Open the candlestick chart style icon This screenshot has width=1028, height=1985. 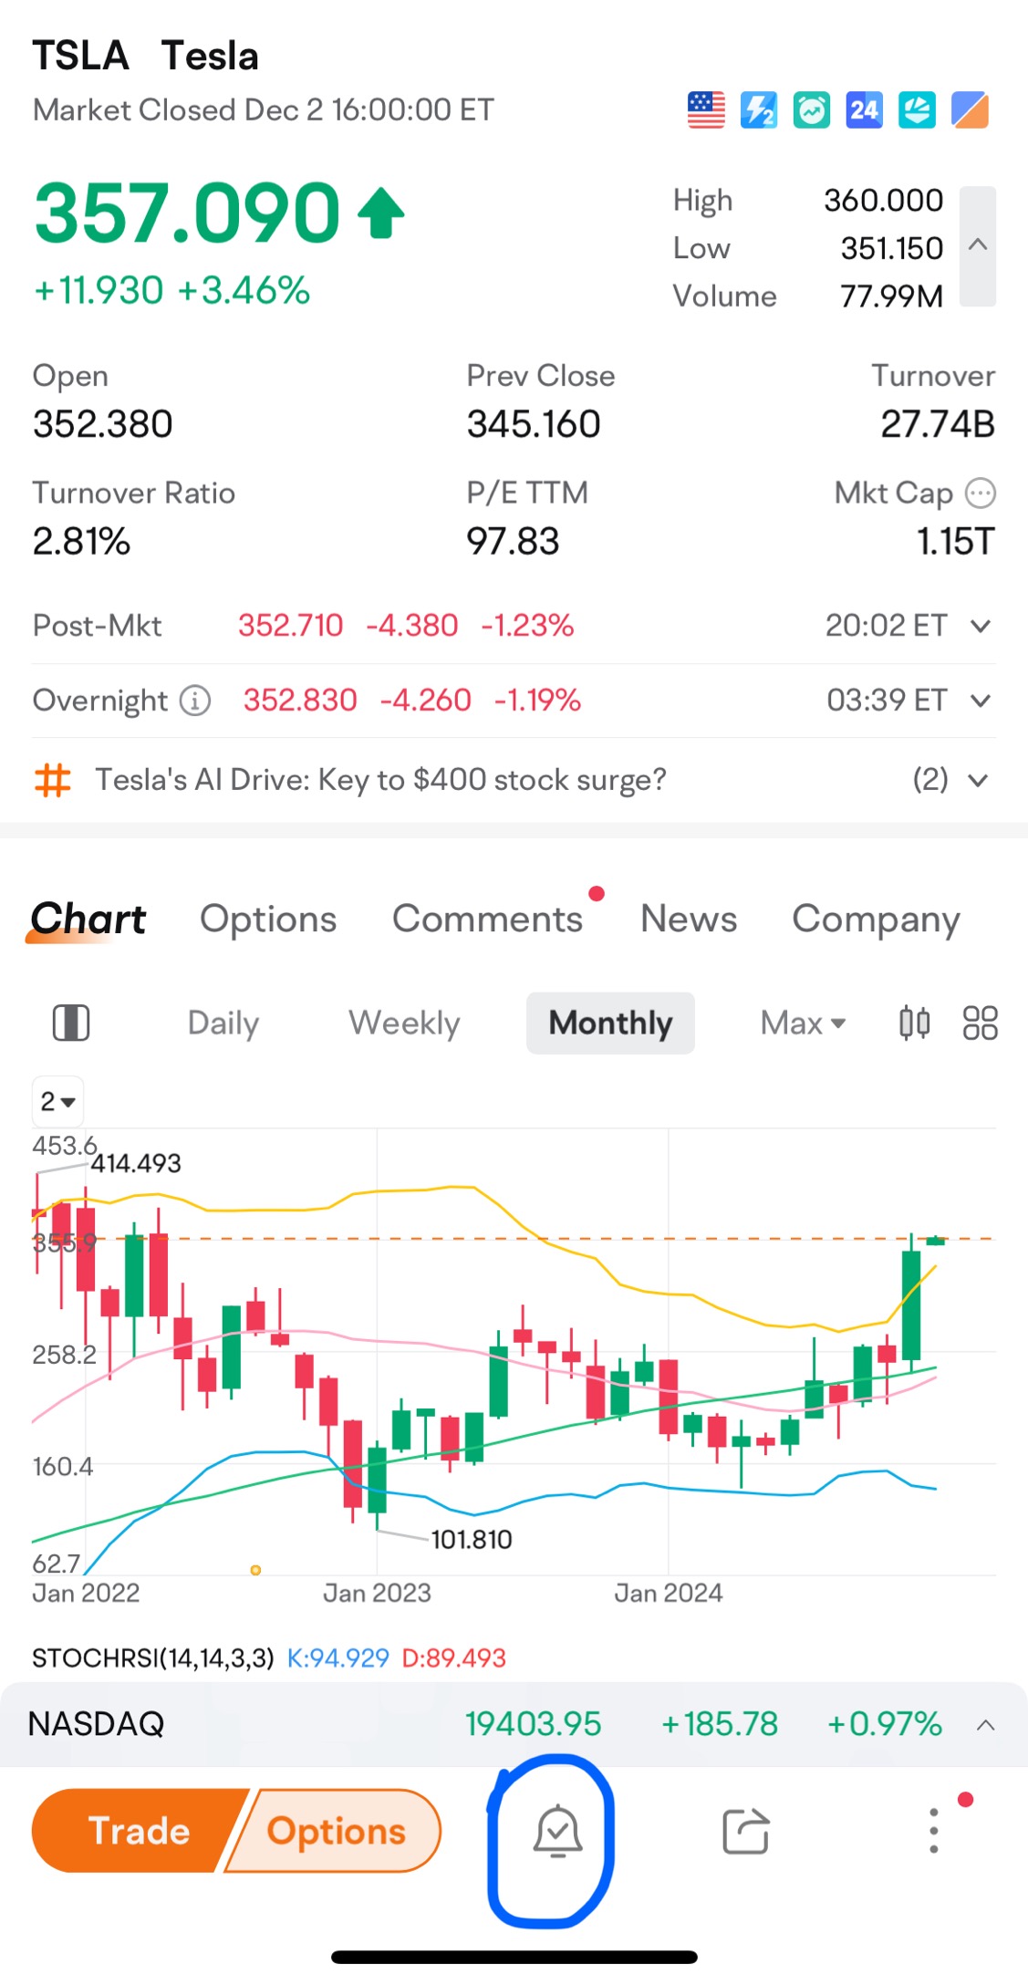point(914,1023)
